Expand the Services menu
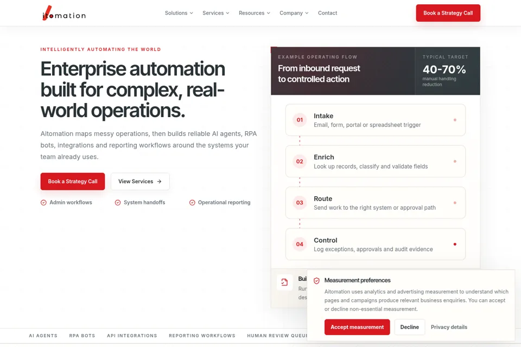This screenshot has height=347, width=521. pos(215,13)
